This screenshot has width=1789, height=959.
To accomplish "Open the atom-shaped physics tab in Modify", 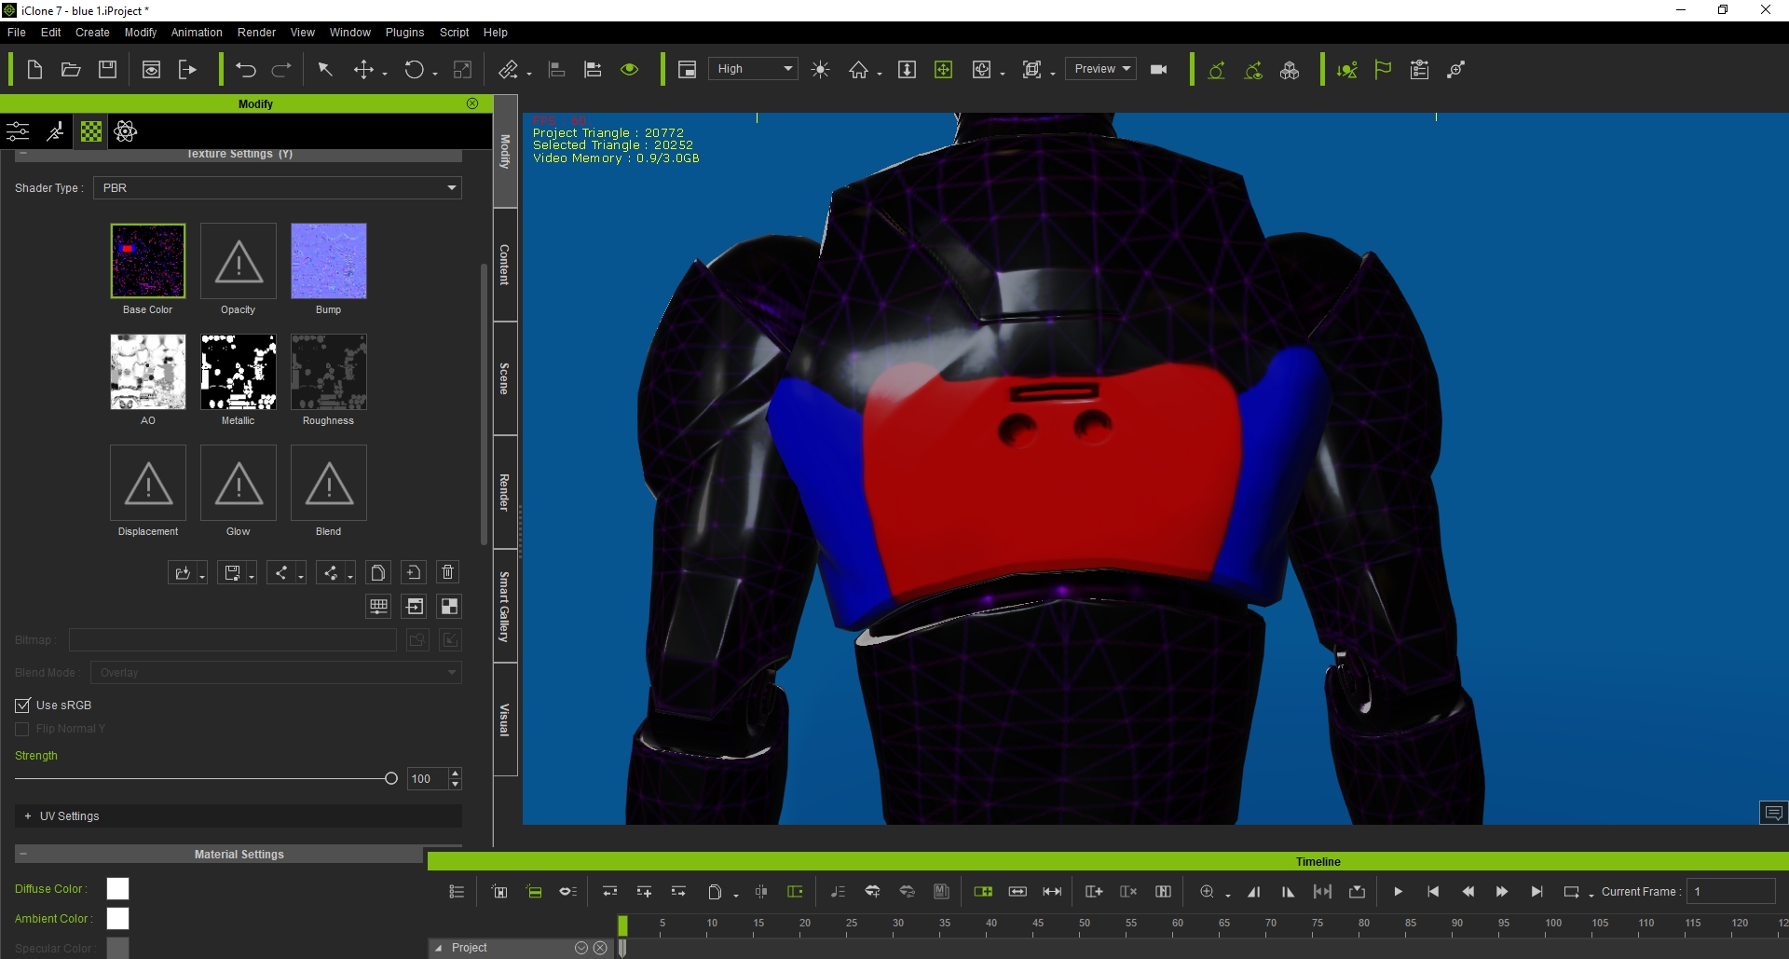I will pos(126,131).
